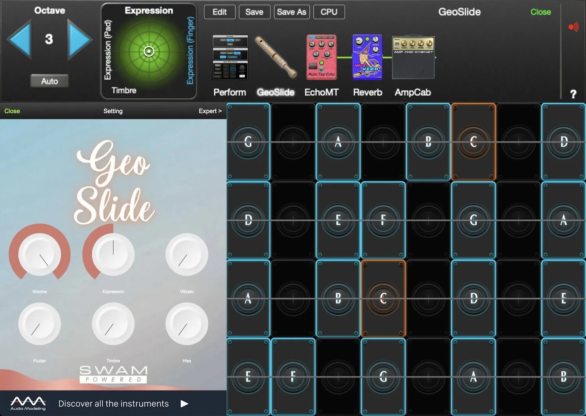
Task: Click the Expression XY pad
Action: (149, 51)
